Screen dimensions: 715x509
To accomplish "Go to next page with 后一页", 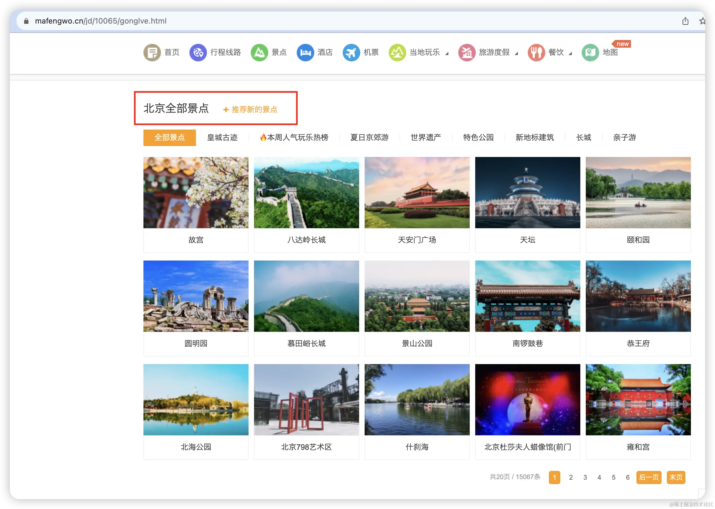I will [x=648, y=477].
